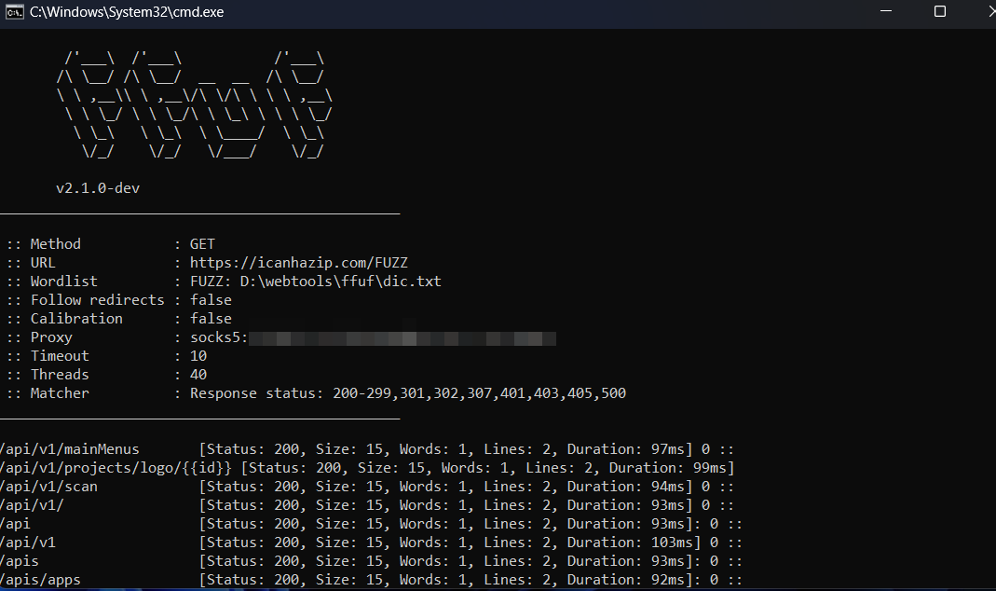Click the /apis result path
Screen dimensions: 996x591
(x=19, y=561)
